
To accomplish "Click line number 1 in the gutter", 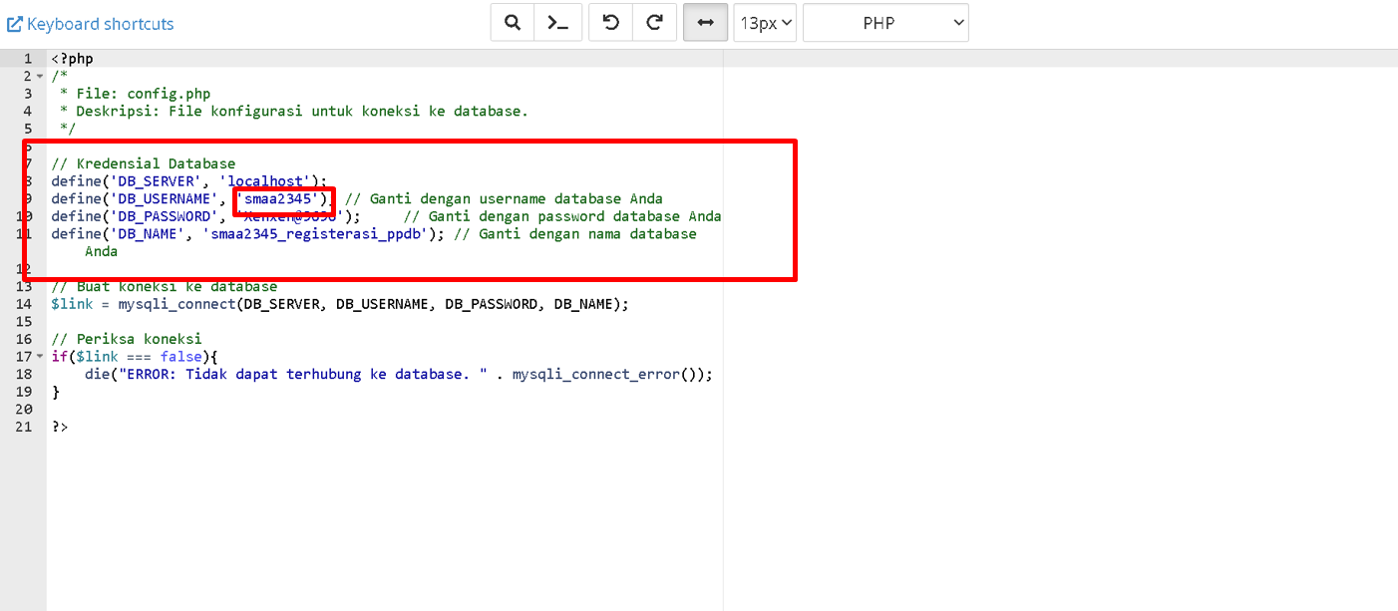I will 28,59.
